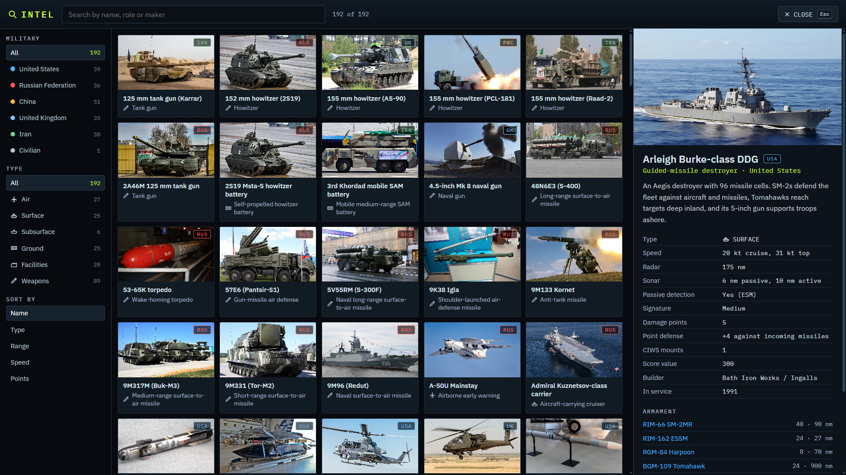Click the orange dot beside China
This screenshot has width=846, height=475.
[13, 102]
